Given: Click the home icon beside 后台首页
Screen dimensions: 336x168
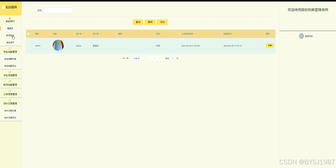Looking at the screenshot, I should pos(3,7).
